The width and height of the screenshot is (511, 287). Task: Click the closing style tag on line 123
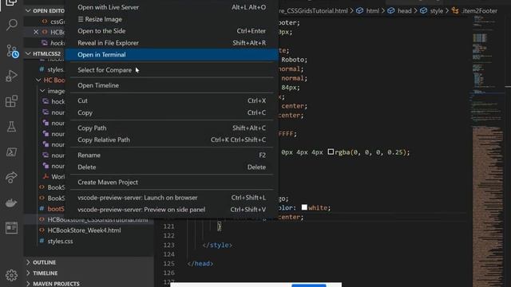click(217, 245)
